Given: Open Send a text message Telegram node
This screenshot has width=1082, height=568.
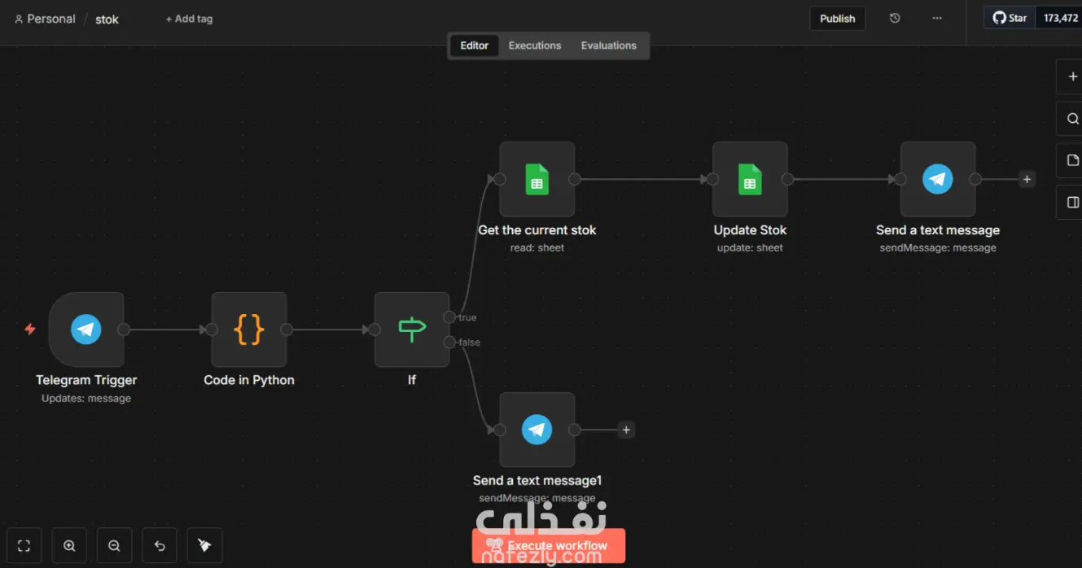Looking at the screenshot, I should point(938,179).
